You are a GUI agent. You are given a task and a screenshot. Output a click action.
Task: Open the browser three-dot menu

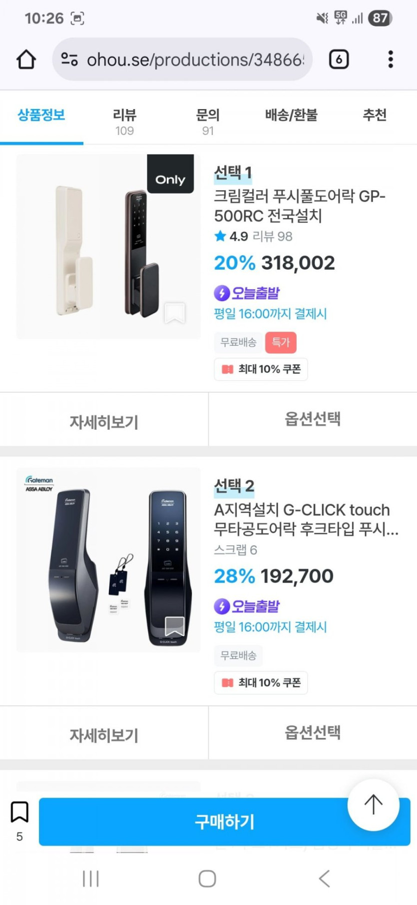coord(391,60)
